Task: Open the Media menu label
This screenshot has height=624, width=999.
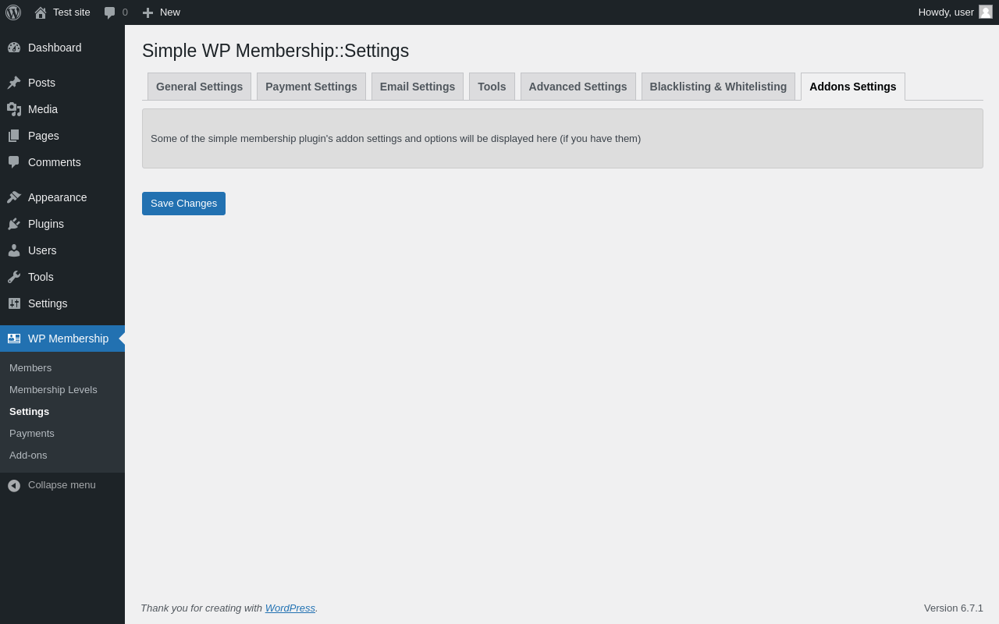Action: point(43,109)
